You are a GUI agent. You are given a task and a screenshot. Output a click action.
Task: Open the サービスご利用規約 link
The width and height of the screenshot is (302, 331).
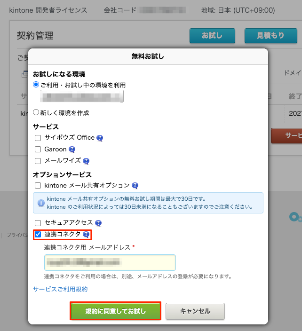tap(60, 289)
